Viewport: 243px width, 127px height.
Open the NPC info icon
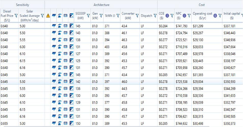(x=184, y=15)
